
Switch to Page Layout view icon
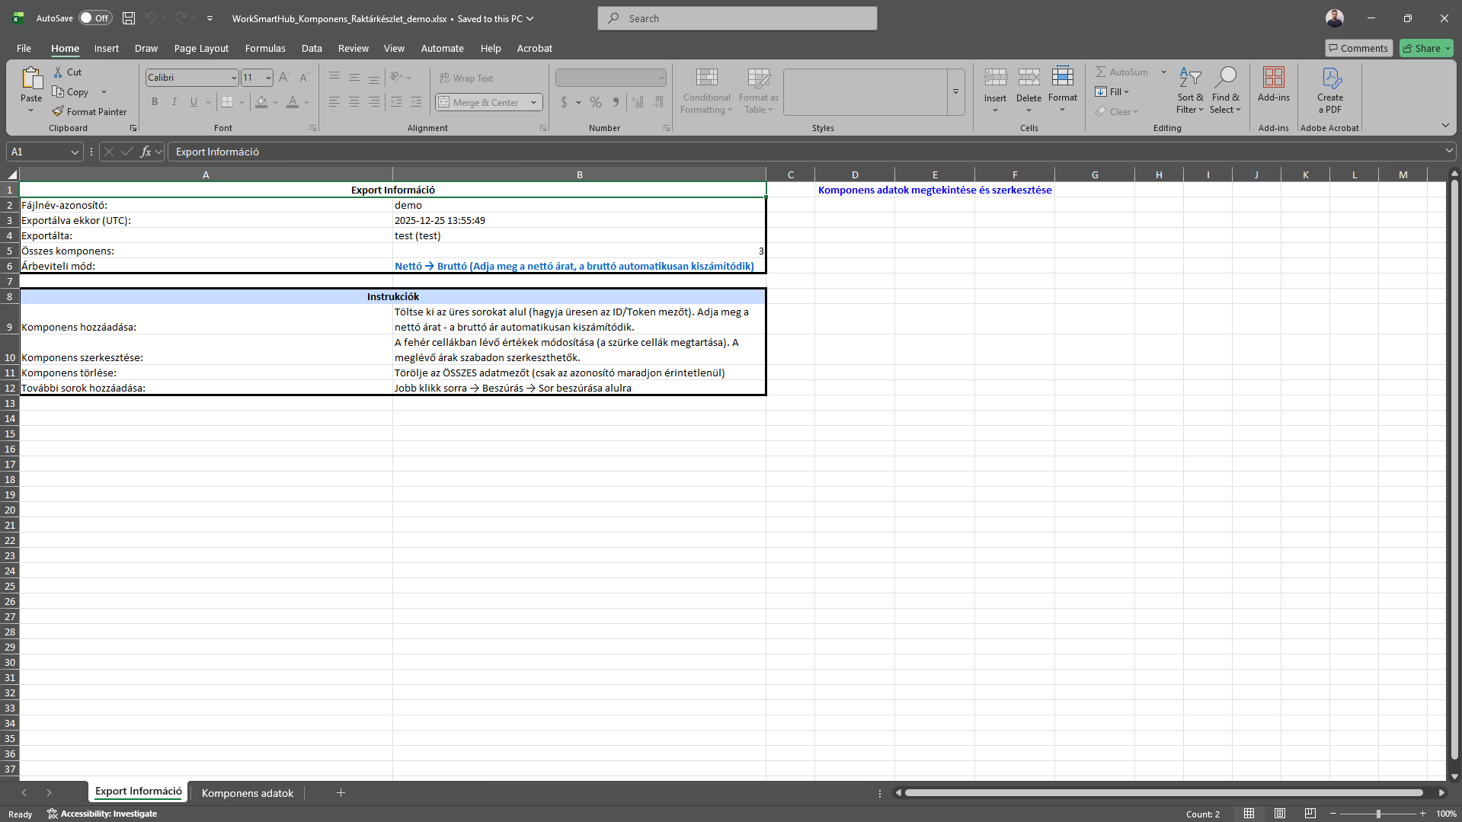pos(1280,814)
